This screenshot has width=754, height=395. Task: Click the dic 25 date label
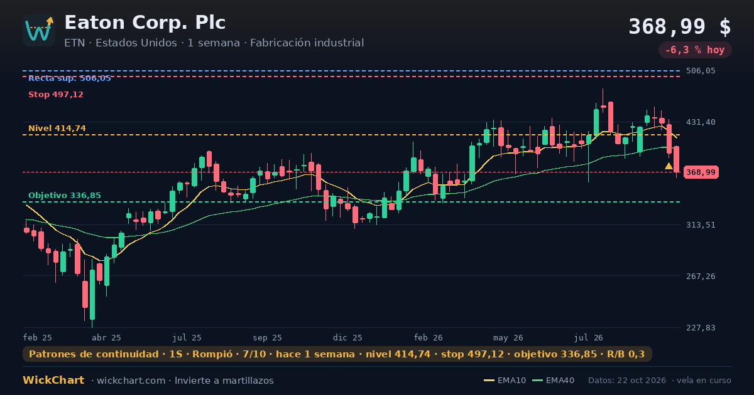pyautogui.click(x=348, y=337)
